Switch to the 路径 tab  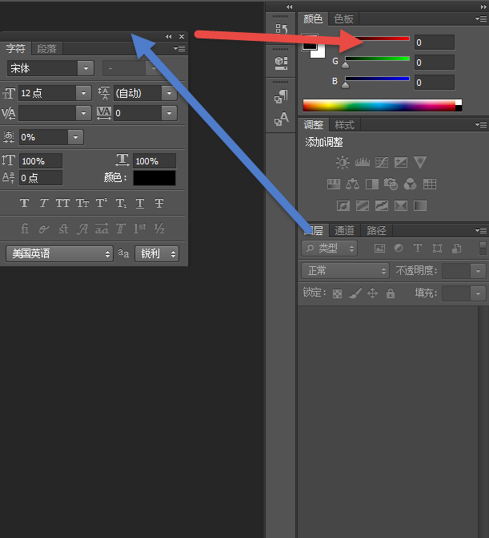point(376,230)
